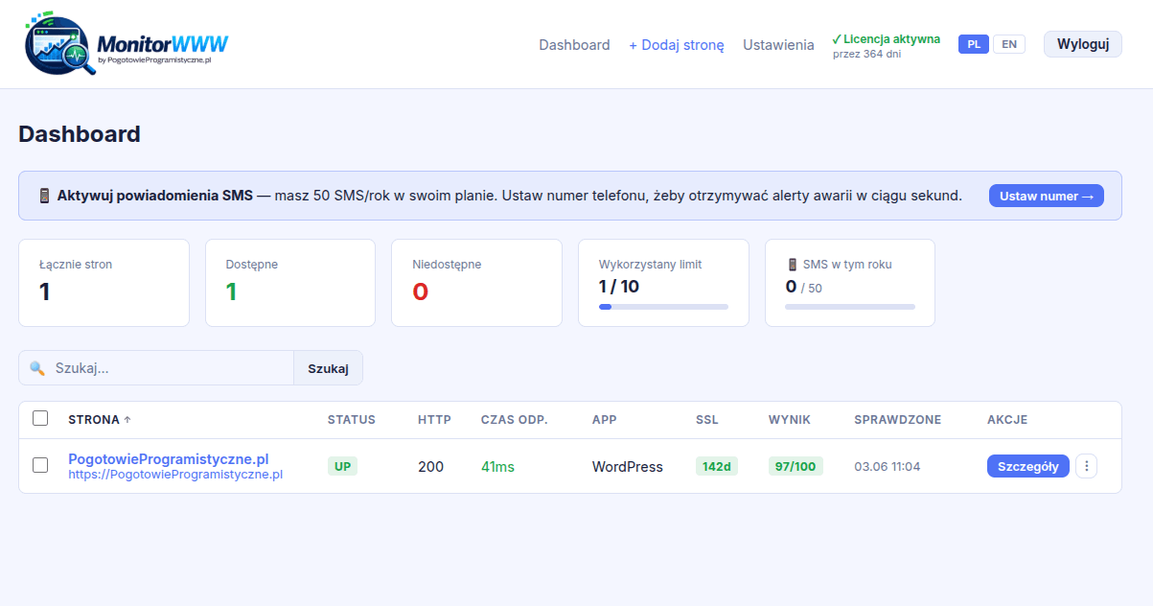
Task: Click the WordPress app cell
Action: pos(628,467)
